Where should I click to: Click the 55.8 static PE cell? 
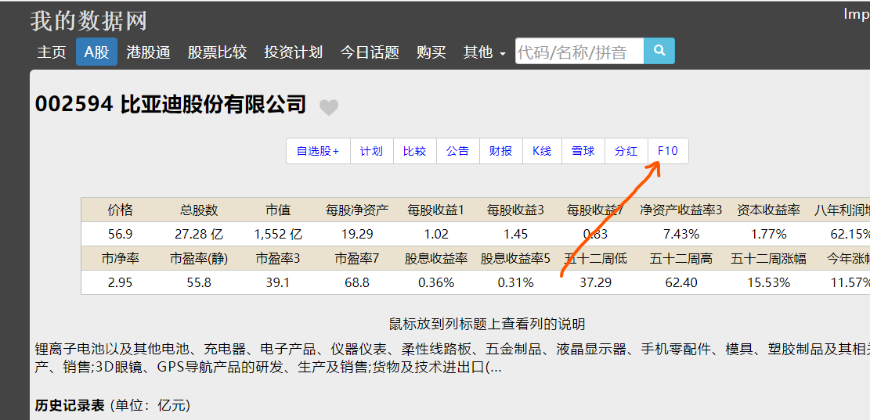tap(199, 282)
